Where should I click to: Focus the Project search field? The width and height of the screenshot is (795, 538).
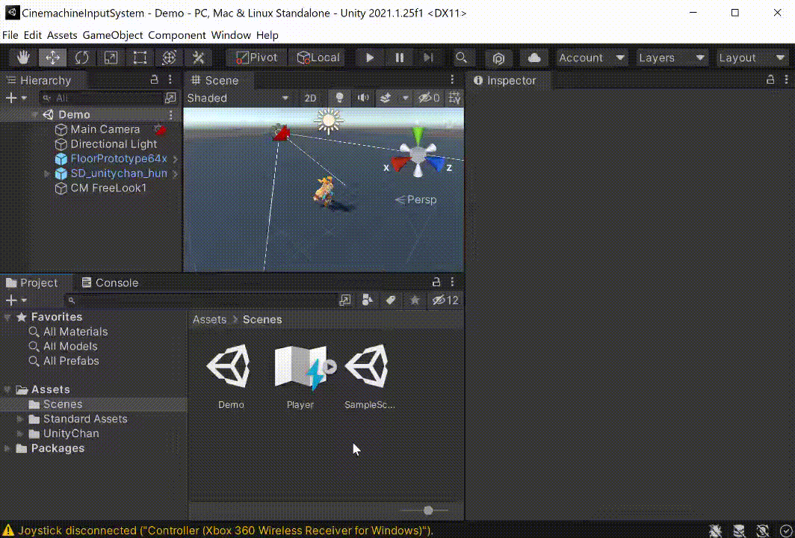[x=200, y=300]
